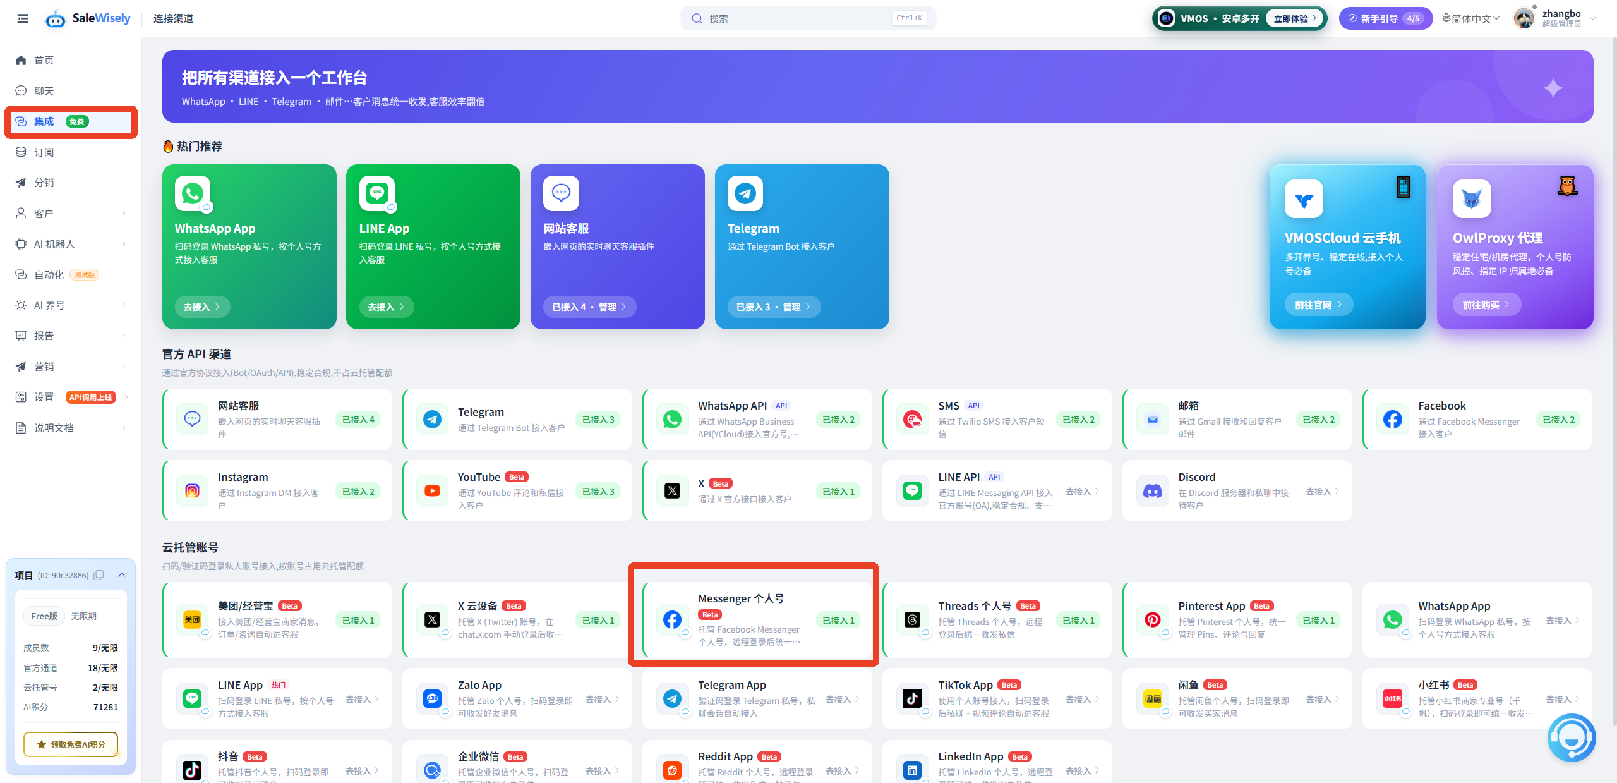This screenshot has width=1617, height=783.
Task: Click the OwlProxy card logo icon
Action: click(x=1472, y=199)
